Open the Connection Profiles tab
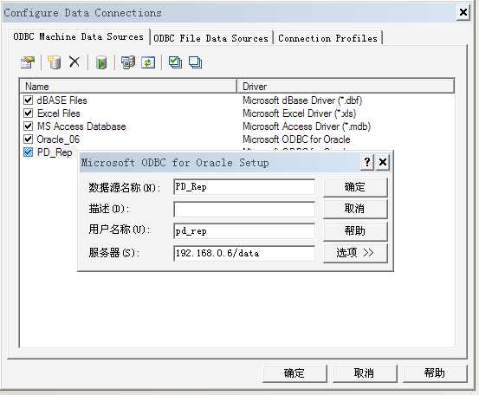The height and width of the screenshot is (395, 479). tap(327, 38)
